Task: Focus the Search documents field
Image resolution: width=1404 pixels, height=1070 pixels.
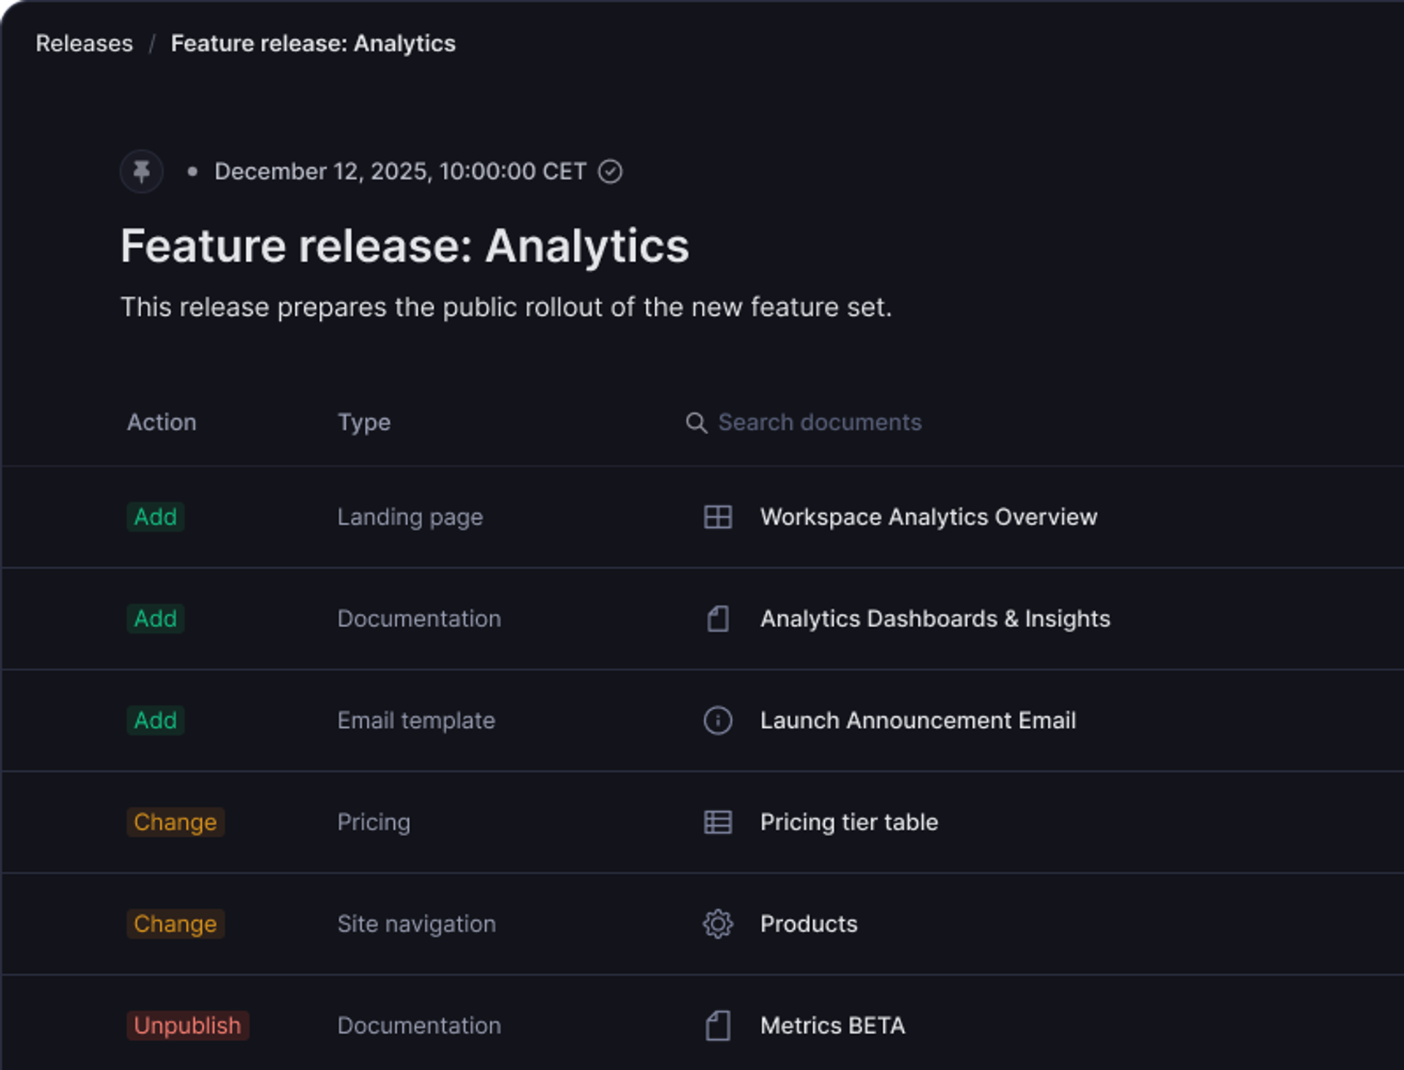Action: [819, 422]
